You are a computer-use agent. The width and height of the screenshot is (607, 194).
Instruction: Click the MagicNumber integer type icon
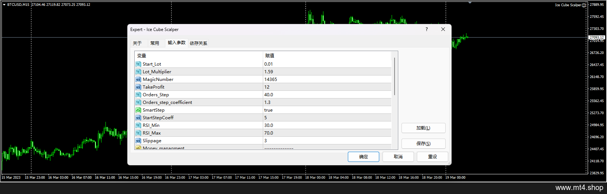pos(138,79)
